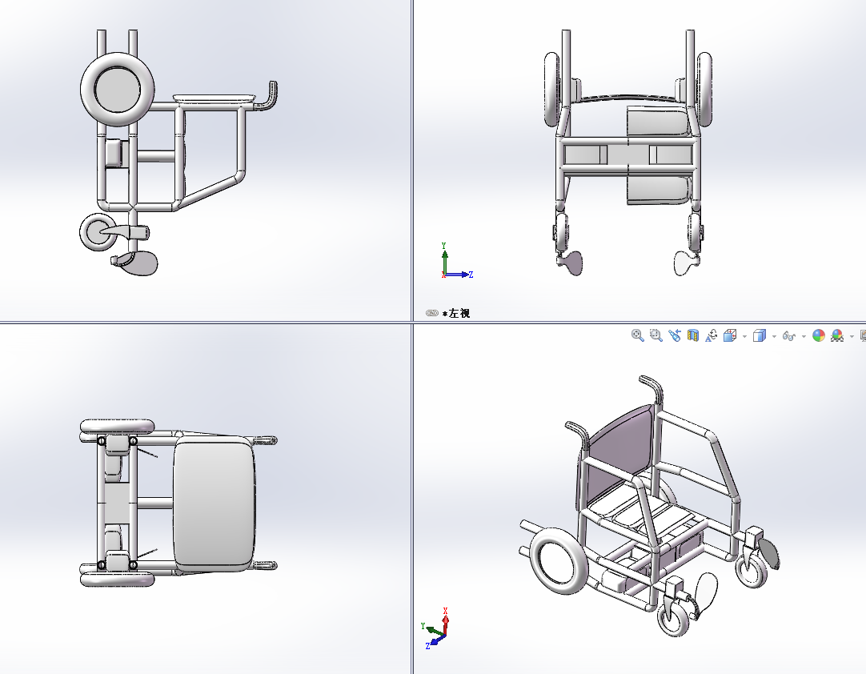Activate the Section View tool

693,336
